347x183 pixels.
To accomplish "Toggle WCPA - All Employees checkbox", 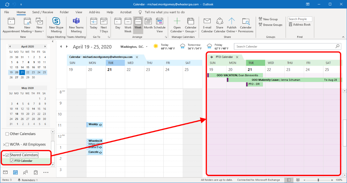I will [x=7, y=145].
